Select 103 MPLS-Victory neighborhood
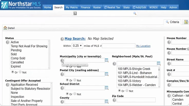The width and height of the screenshot is (189, 106). (x=129, y=81)
